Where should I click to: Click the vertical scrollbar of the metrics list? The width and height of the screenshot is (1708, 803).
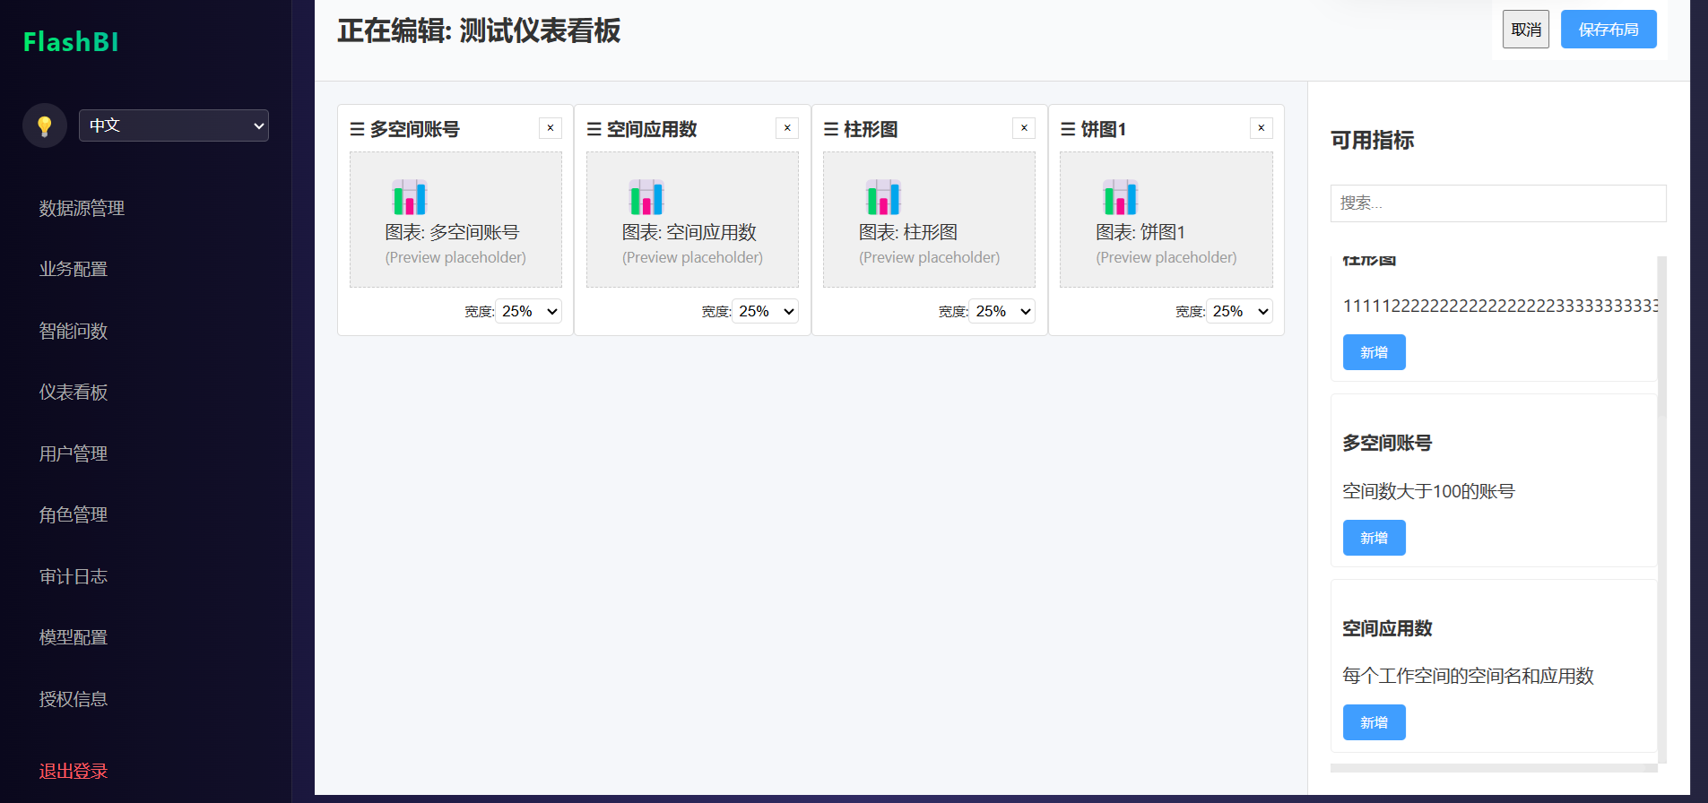point(1661,502)
